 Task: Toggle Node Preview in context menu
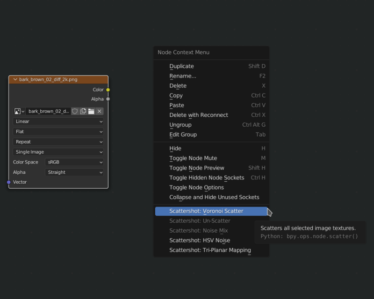point(196,168)
